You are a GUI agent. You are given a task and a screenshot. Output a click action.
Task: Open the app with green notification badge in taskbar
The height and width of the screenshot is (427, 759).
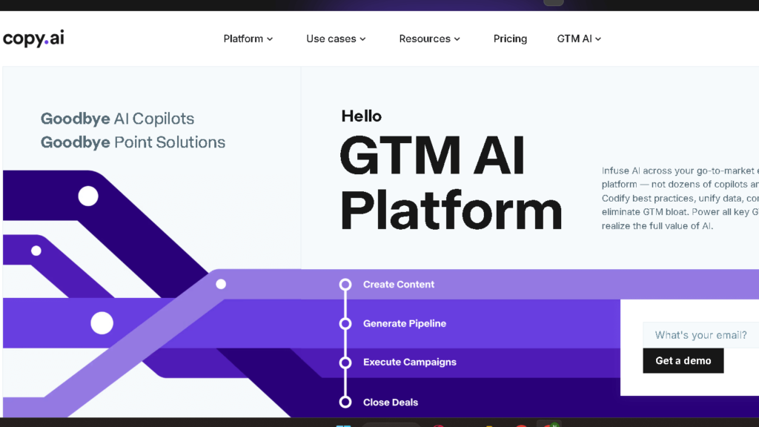pos(549,424)
